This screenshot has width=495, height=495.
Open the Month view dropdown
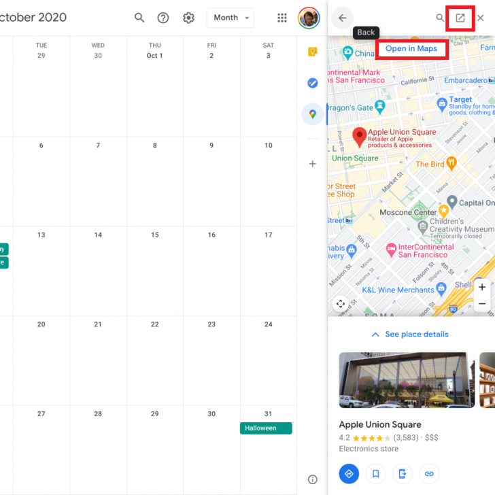230,18
